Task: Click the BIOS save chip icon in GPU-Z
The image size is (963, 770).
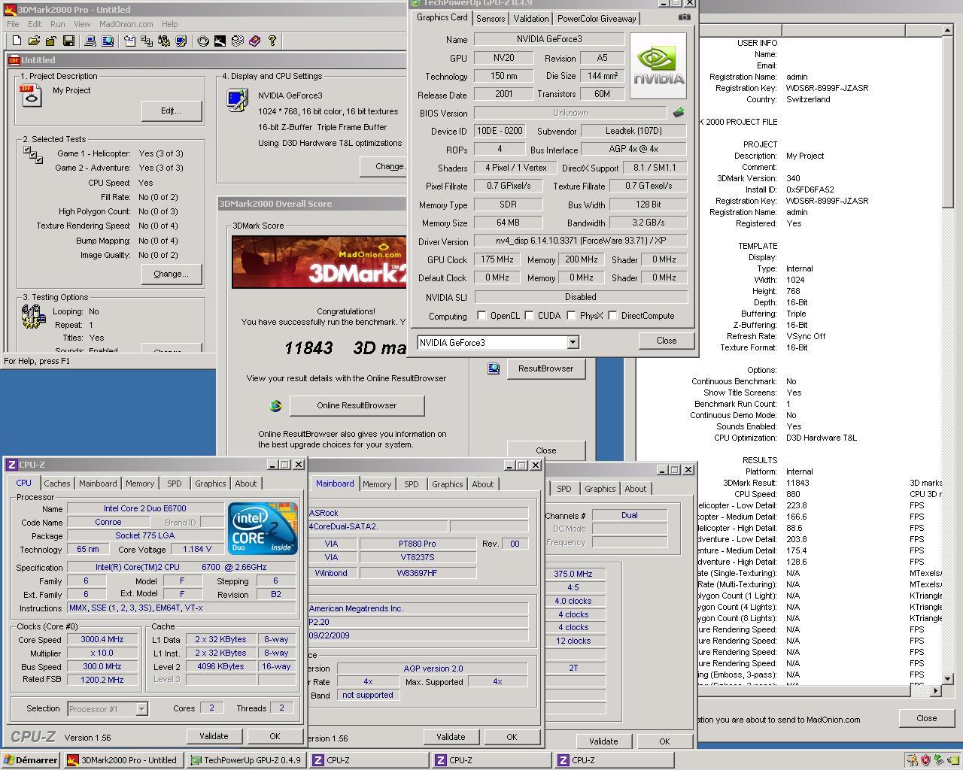Action: click(x=679, y=113)
